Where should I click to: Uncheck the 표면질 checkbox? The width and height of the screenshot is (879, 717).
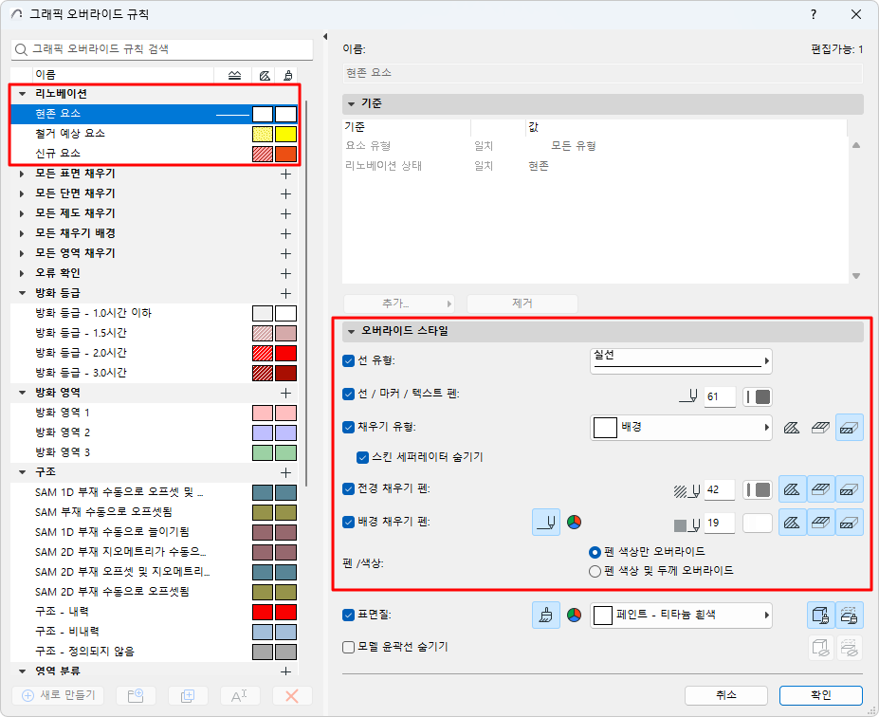[x=348, y=615]
